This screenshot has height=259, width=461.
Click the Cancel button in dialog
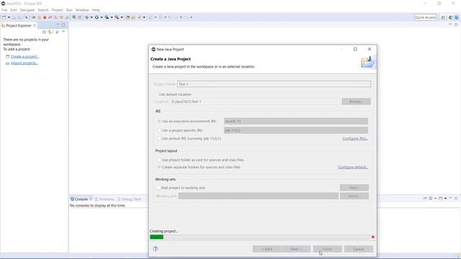tap(359, 249)
